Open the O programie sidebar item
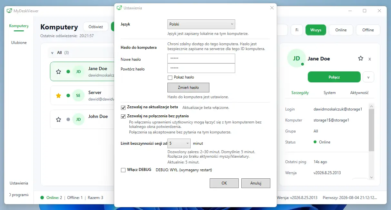The image size is (391, 210). coord(19,195)
